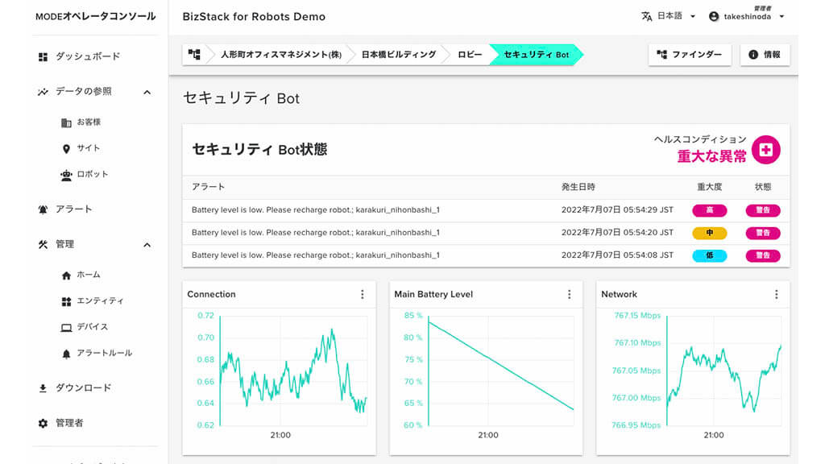This screenshot has width=825, height=464.
Task: Click the Network chart title
Action: click(619, 294)
